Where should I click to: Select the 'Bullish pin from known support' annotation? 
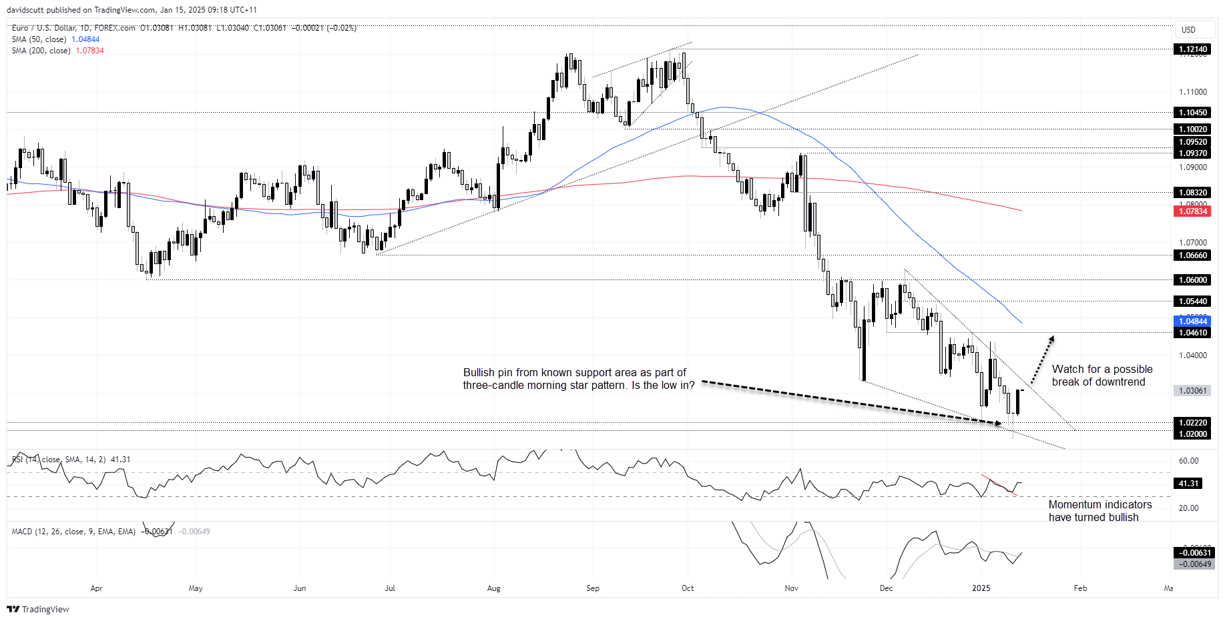(578, 379)
